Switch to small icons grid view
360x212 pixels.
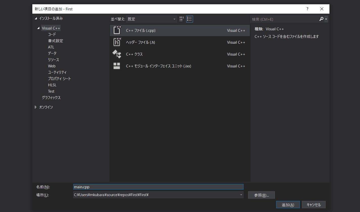tap(182, 19)
